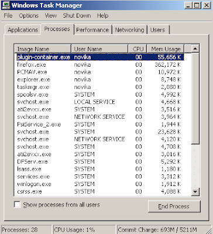Screen dimensions: 213x234
Task: Select the PCMAV.exe process
Action: coord(100,72)
